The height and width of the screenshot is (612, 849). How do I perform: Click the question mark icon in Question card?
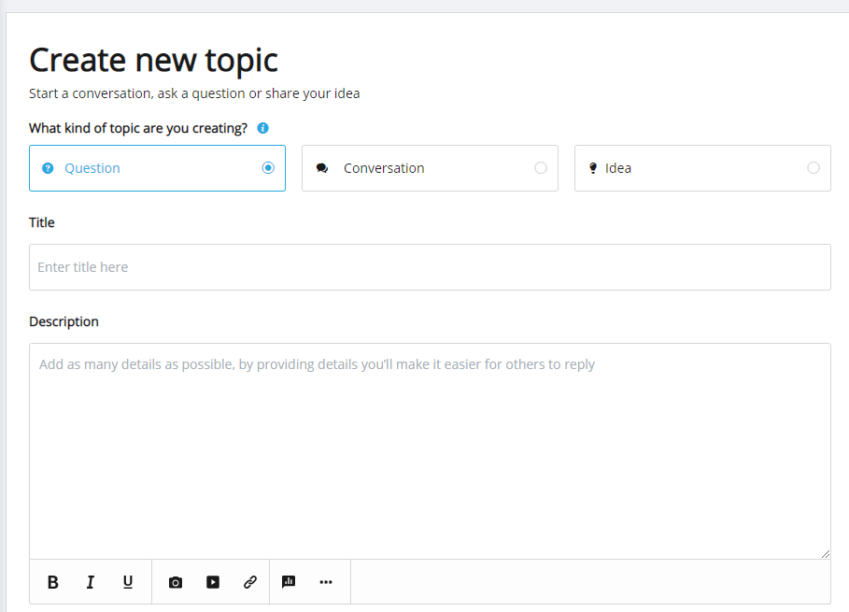[x=48, y=168]
